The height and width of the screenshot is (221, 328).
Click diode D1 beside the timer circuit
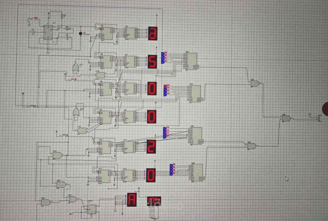[x=81, y=33]
